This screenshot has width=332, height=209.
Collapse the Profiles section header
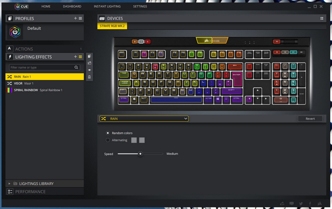coord(45,18)
